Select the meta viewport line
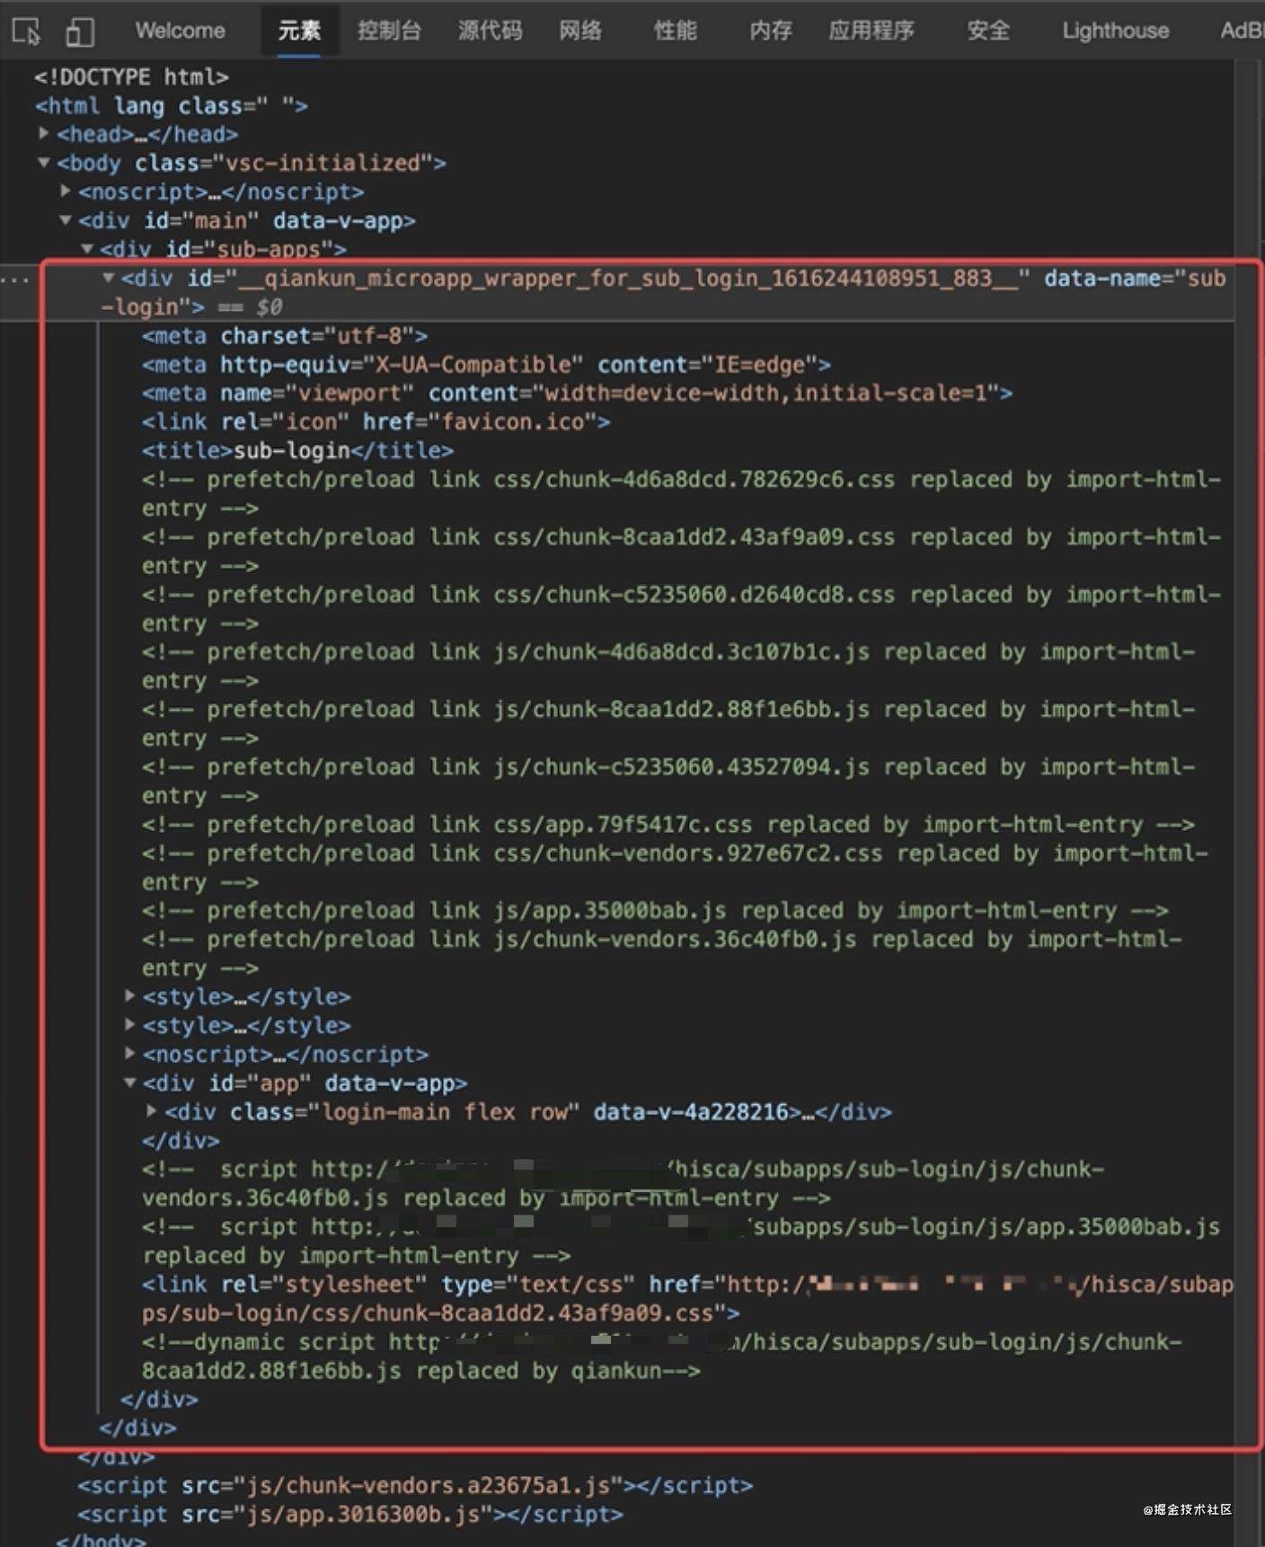This screenshot has width=1265, height=1547. point(577,393)
